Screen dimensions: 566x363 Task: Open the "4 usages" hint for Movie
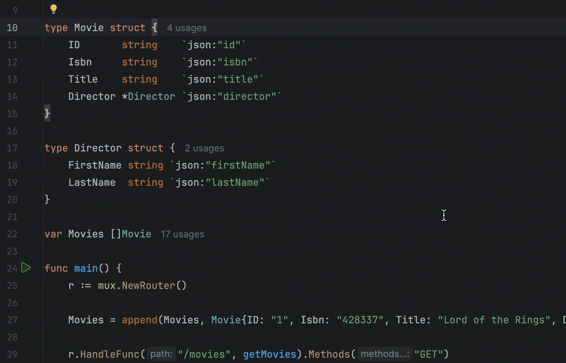coord(187,28)
